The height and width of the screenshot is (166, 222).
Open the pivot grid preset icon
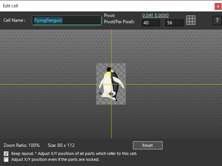[x=191, y=20]
